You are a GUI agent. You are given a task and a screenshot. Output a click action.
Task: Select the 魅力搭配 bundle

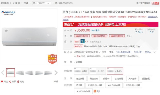pyautogui.click(x=80, y=79)
